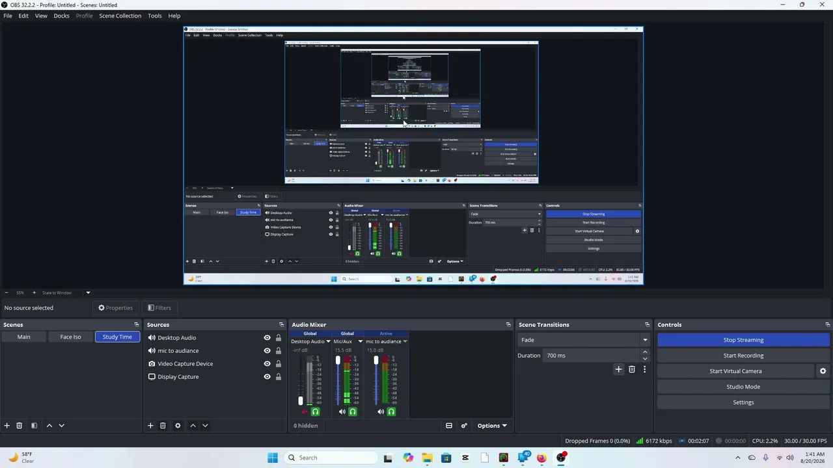The image size is (833, 468).
Task: Open Firefox from the taskbar
Action: 541,458
